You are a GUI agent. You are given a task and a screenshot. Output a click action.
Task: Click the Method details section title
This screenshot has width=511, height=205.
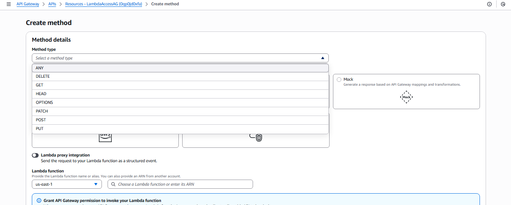click(51, 40)
